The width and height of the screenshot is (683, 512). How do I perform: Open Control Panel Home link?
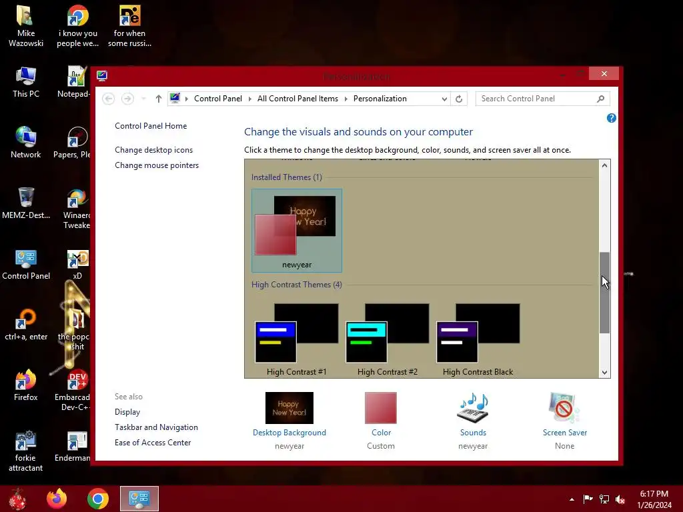coord(151,126)
